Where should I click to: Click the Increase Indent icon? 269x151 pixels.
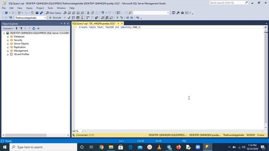click(x=132, y=18)
